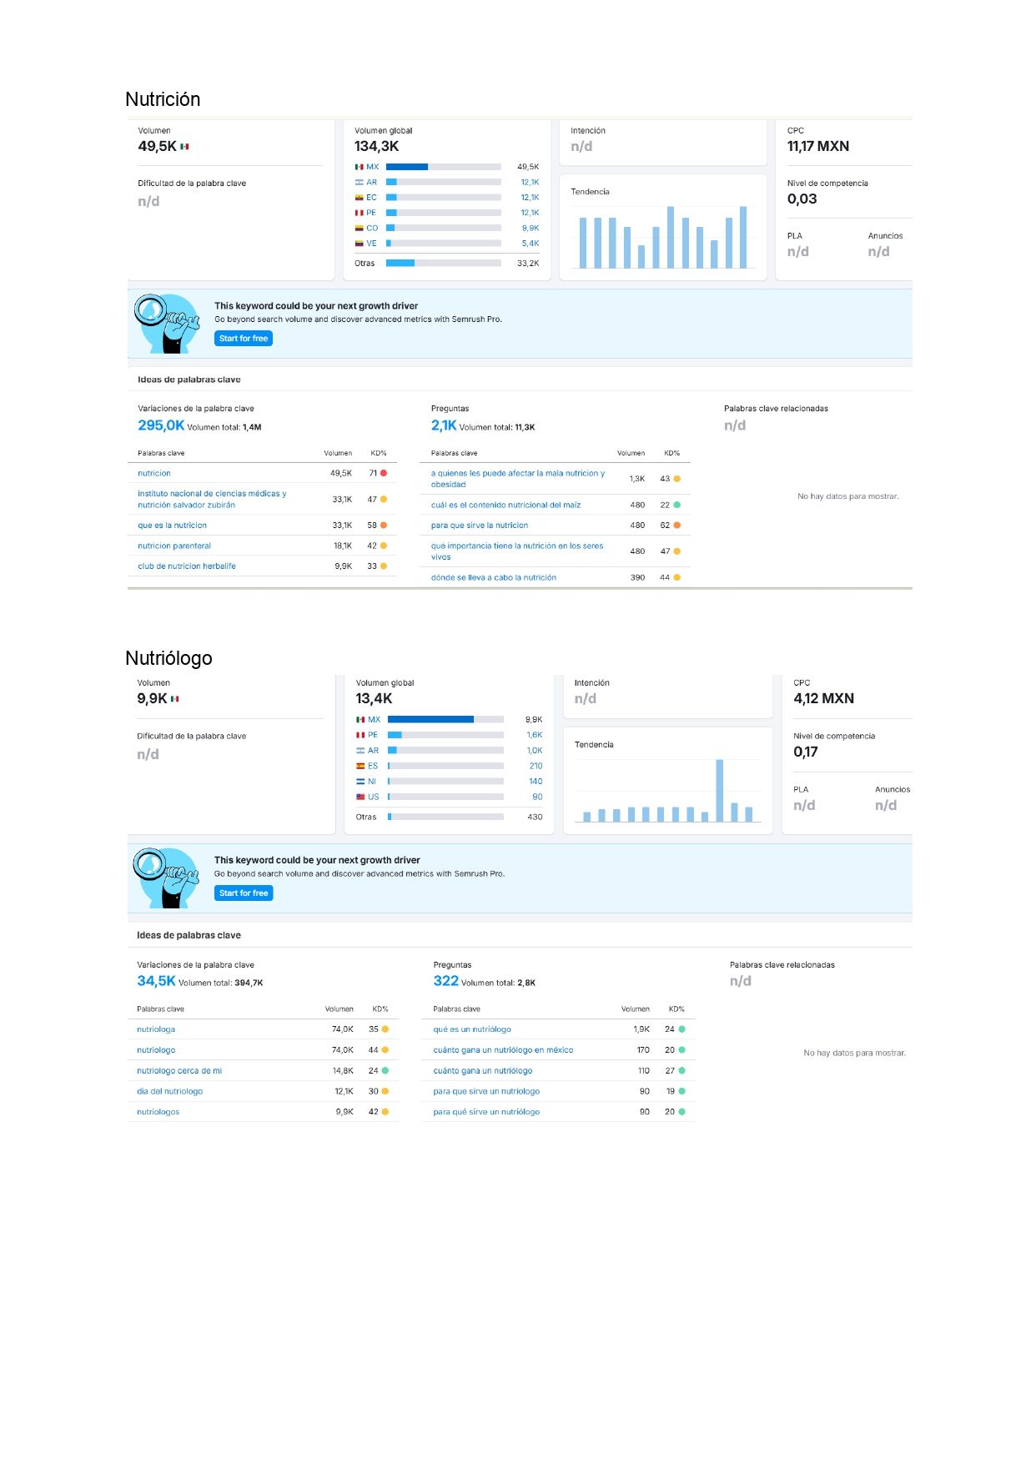The width and height of the screenshot is (1036, 1464).
Task: Click the Otras bar showing 430
Action: click(x=445, y=817)
